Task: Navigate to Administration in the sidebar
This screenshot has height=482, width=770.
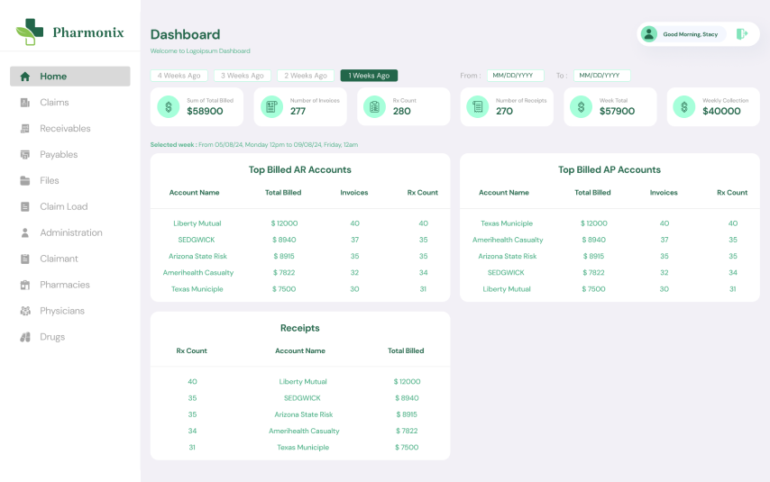Action: coord(70,232)
